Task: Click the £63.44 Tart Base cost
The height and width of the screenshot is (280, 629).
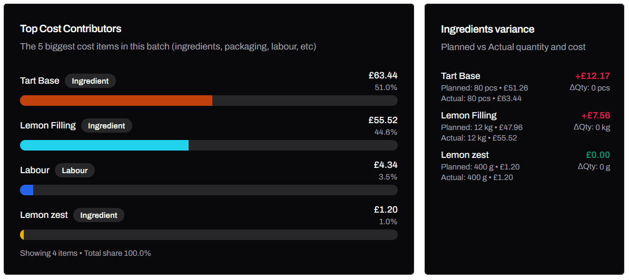Action: (382, 75)
